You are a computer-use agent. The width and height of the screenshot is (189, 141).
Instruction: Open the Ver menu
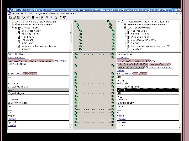coord(30,14)
